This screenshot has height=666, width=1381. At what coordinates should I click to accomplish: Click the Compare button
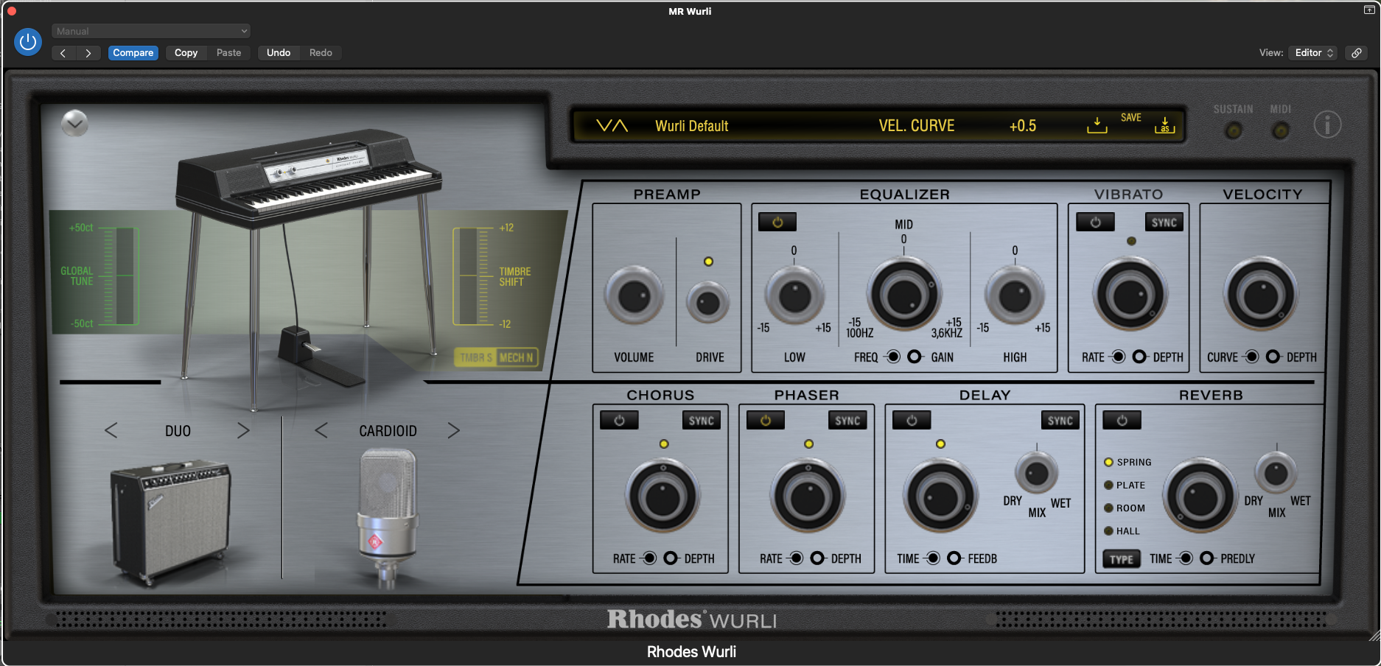133,53
